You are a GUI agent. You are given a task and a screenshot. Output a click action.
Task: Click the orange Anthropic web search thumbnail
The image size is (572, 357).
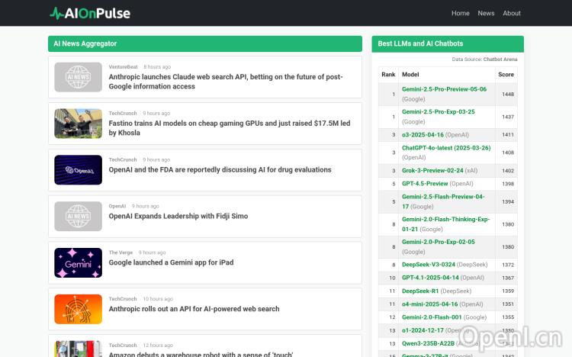78,310
